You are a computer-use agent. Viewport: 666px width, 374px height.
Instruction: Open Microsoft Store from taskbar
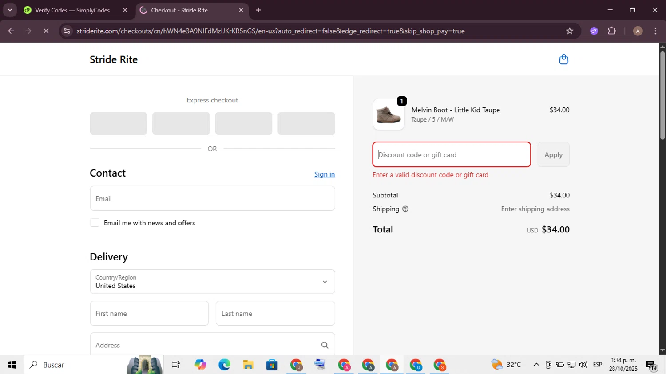272,365
